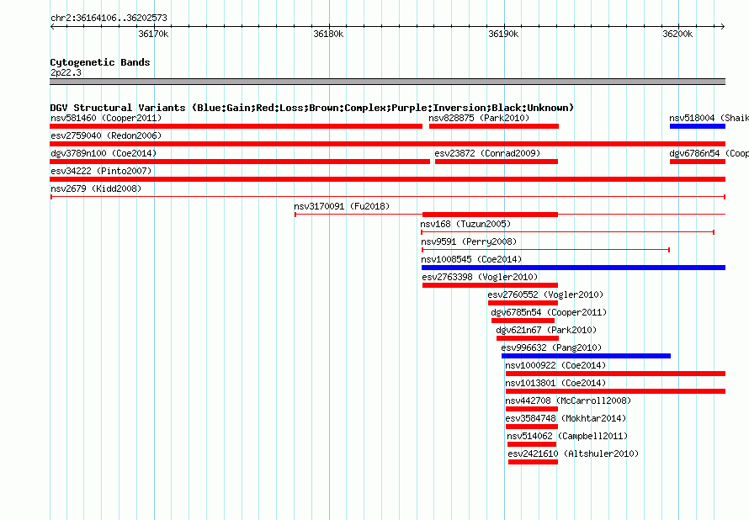The image size is (749, 520).
Task: Select the red bar under esv34222
Action: [387, 179]
